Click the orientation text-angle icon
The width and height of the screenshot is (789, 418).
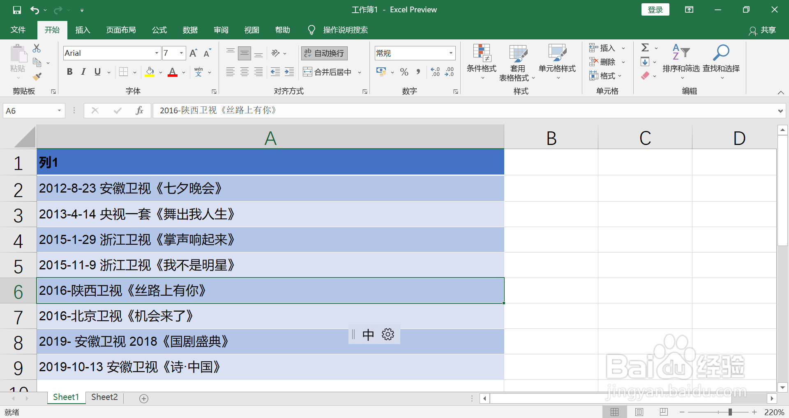[276, 53]
